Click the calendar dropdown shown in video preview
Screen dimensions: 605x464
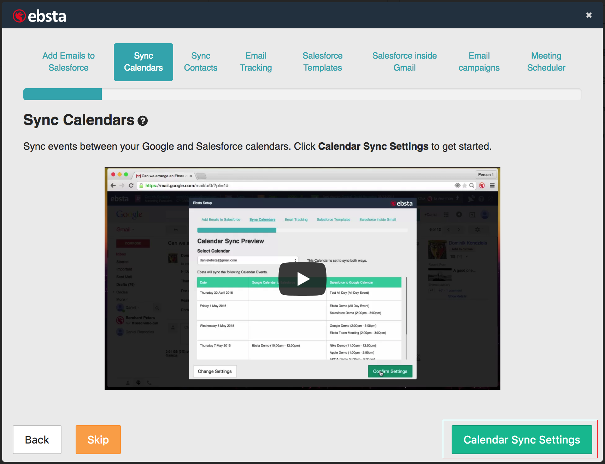[x=247, y=260]
